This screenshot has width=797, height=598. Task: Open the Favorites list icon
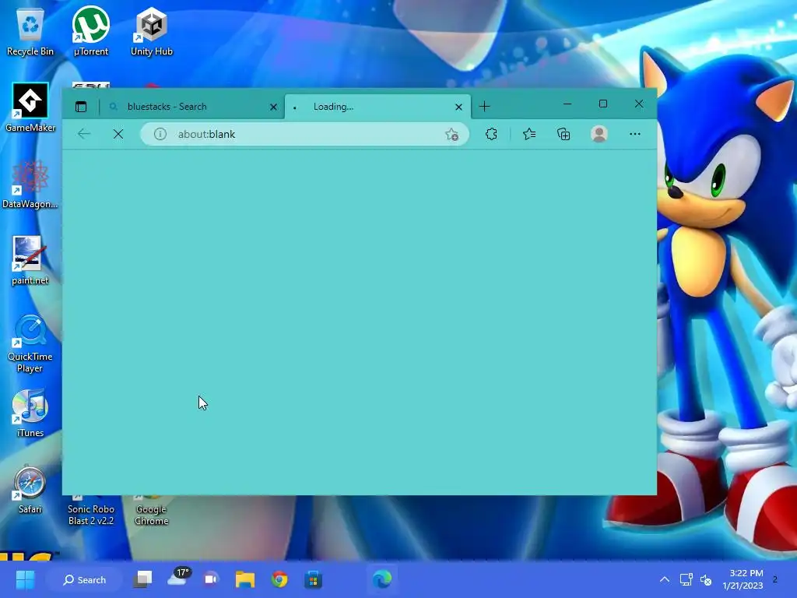[x=529, y=134]
